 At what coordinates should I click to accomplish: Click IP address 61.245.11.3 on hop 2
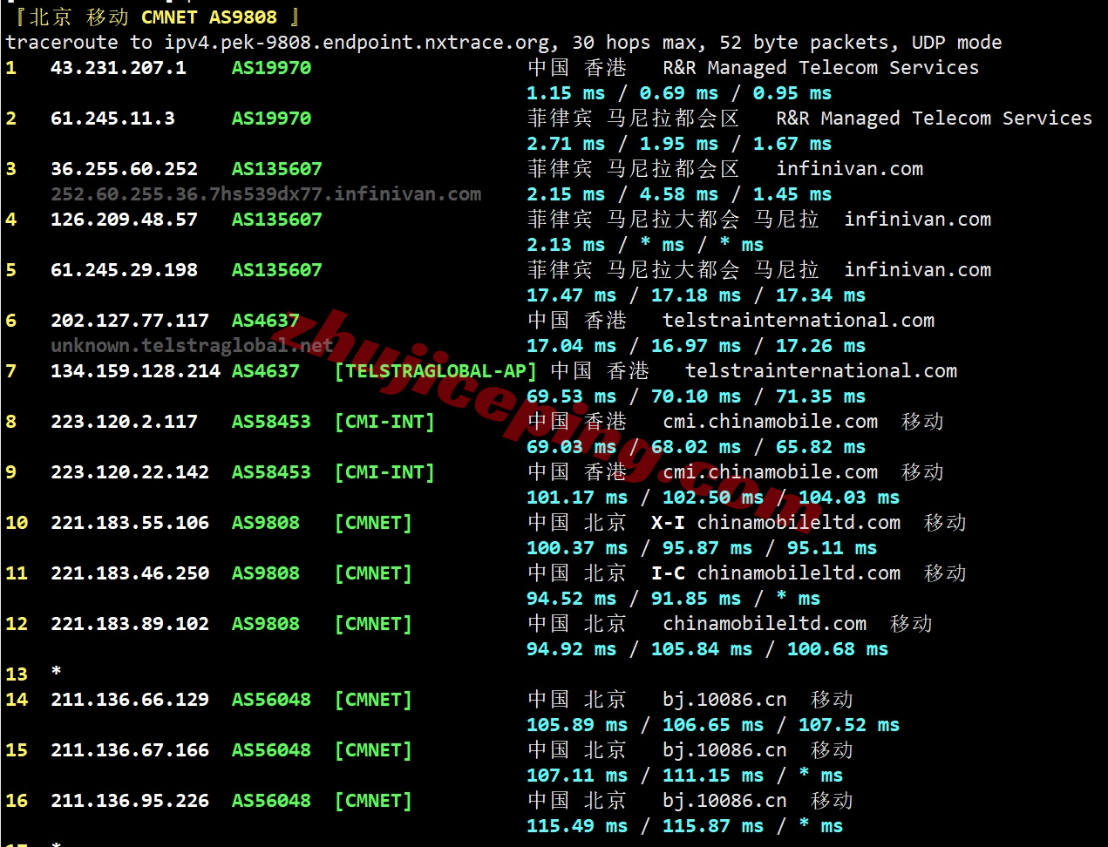click(x=112, y=119)
